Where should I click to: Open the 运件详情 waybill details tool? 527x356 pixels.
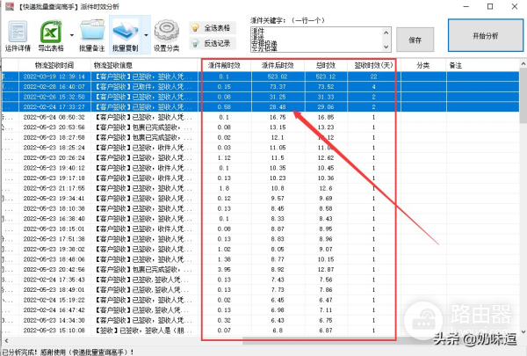click(x=18, y=36)
